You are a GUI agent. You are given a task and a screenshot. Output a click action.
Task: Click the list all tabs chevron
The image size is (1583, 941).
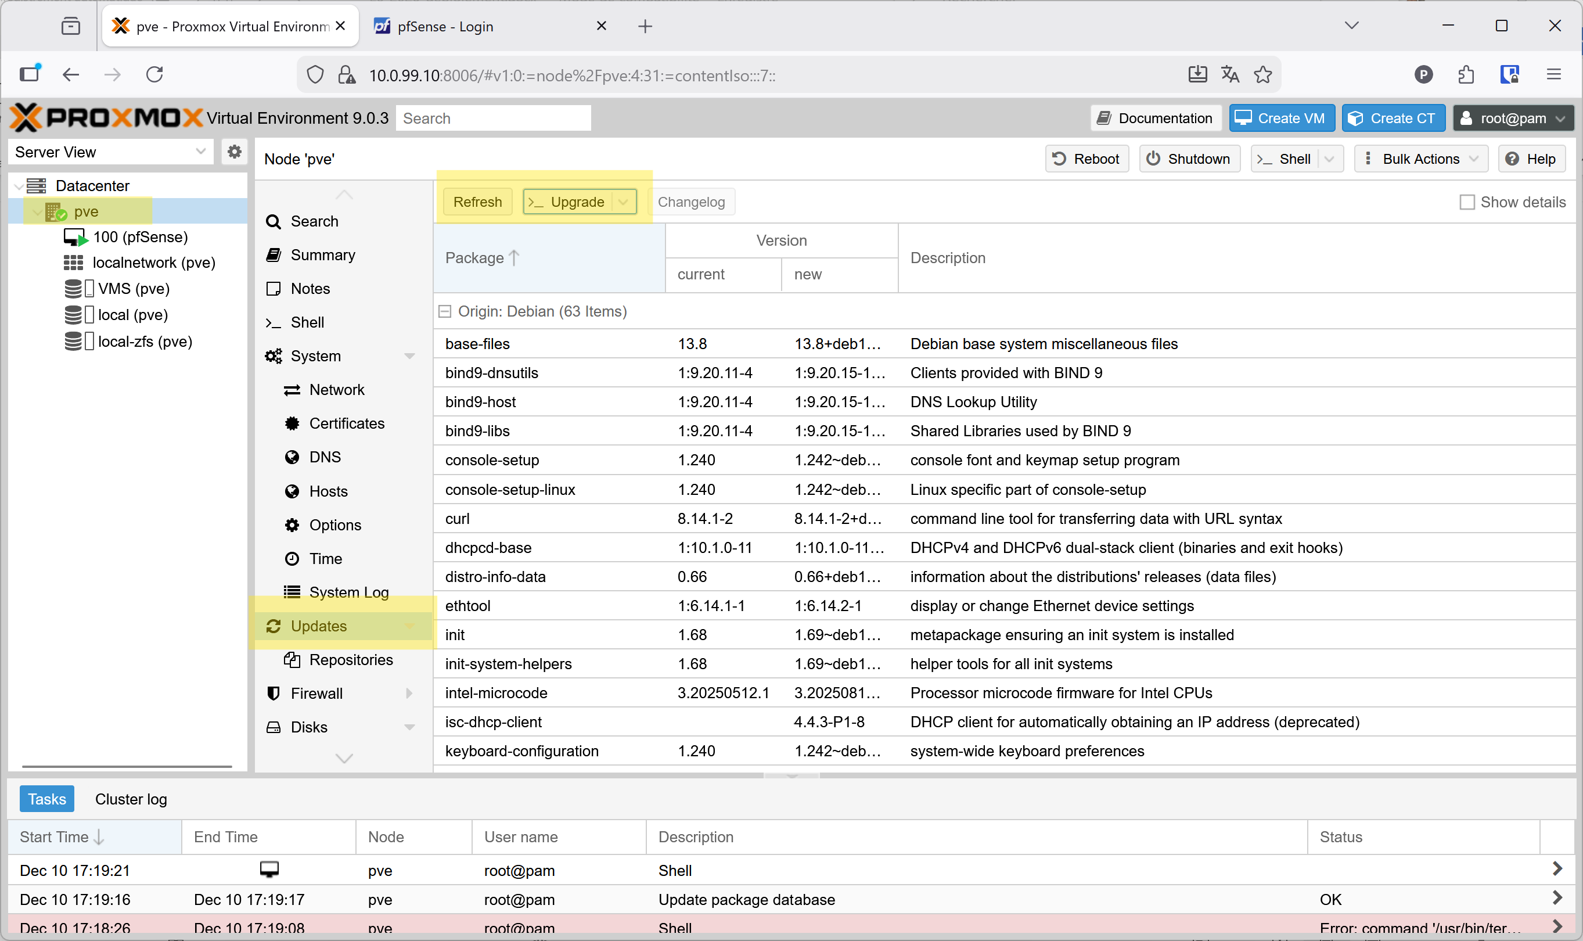[x=1352, y=26]
